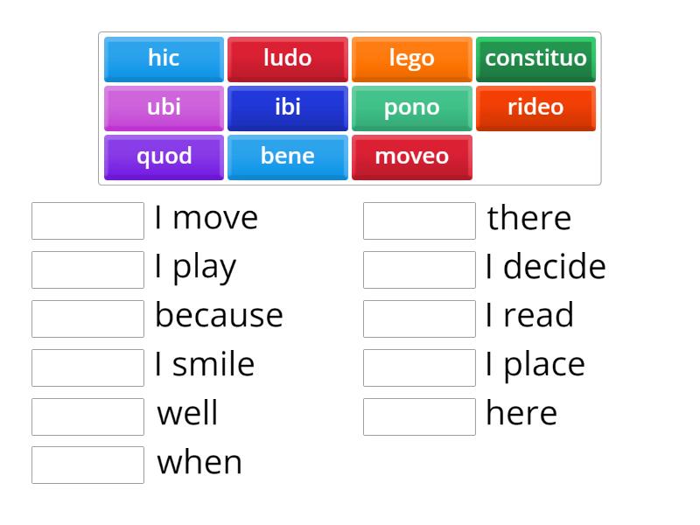This screenshot has height=525, width=700.
Task: Click the answer box beside 'I decide'
Action: click(419, 269)
